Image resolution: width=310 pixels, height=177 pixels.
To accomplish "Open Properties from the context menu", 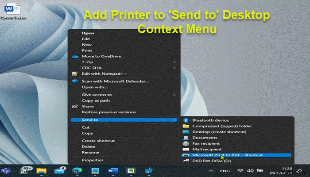I will point(92,160).
